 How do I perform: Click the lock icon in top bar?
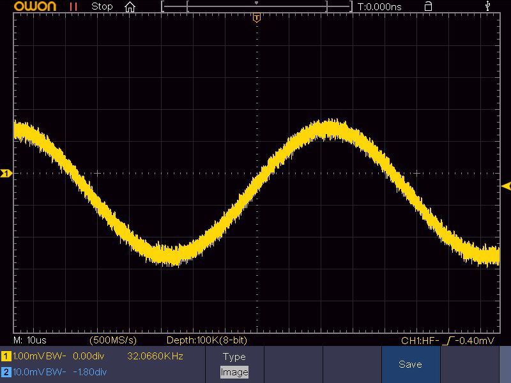tap(428, 6)
